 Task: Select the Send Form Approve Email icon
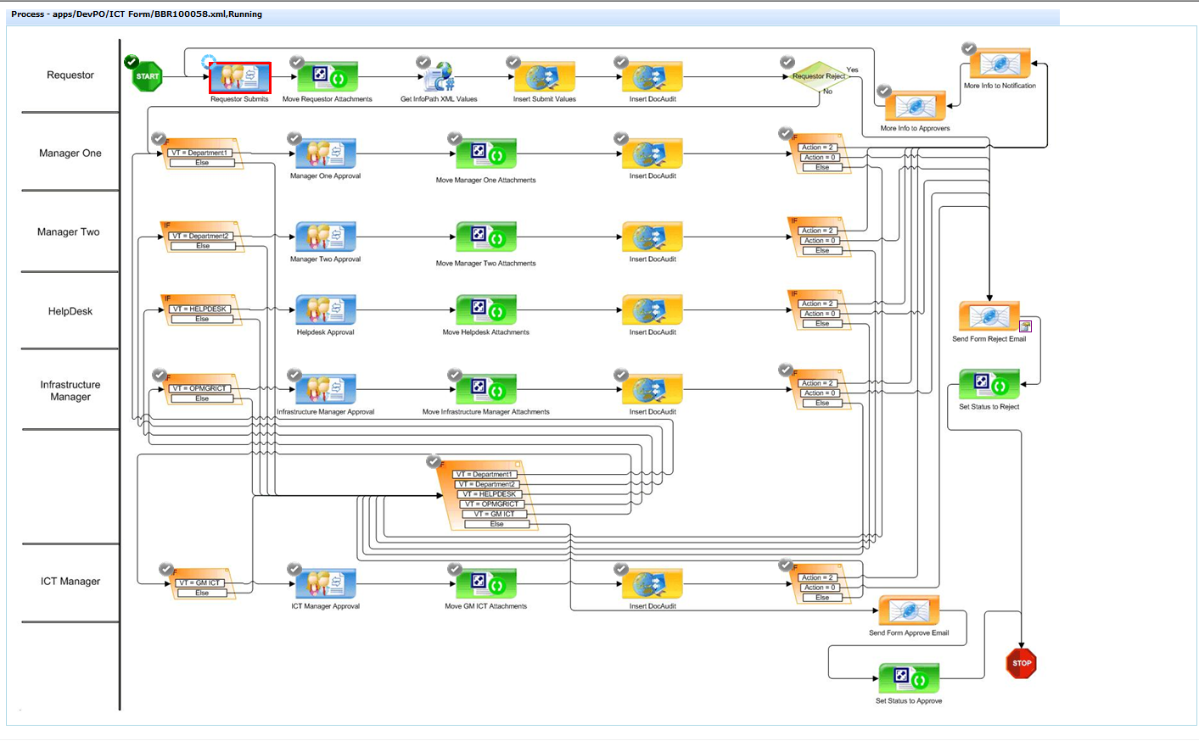click(x=909, y=610)
